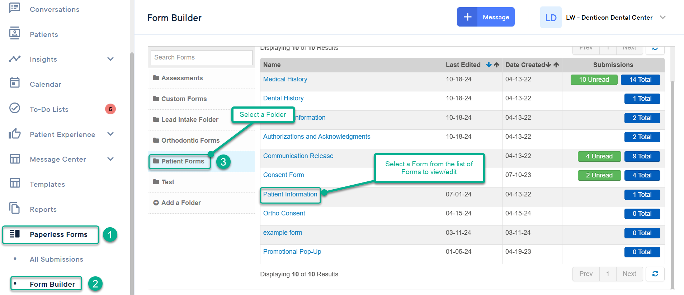View 2 Unread Consent Form submissions

click(599, 175)
